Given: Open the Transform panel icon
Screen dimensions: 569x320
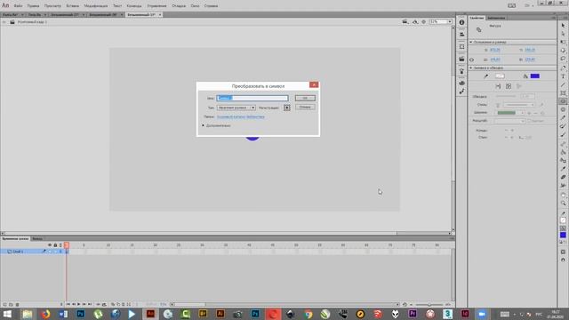Looking at the screenshot, I should tap(461, 46).
